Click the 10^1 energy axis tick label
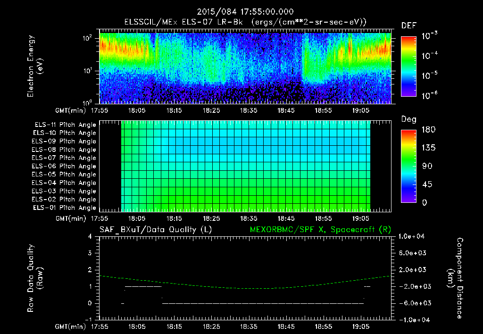This screenshot has width=483, height=334. coord(87,71)
